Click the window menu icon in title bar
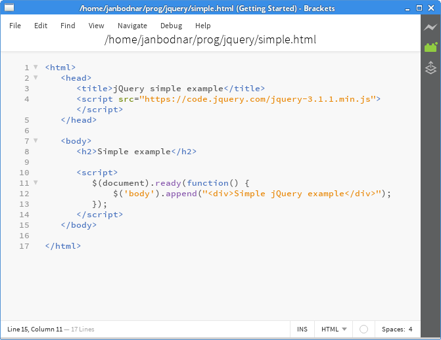 9,8
